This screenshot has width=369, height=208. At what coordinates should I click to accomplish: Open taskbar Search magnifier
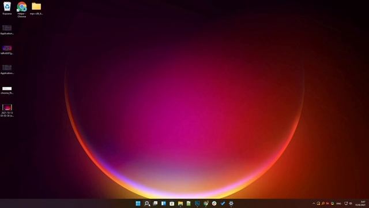(146, 203)
